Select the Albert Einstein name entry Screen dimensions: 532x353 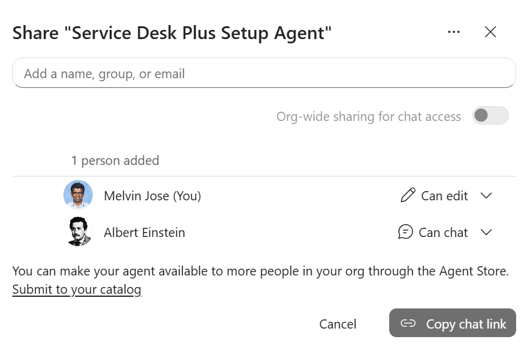tap(145, 233)
